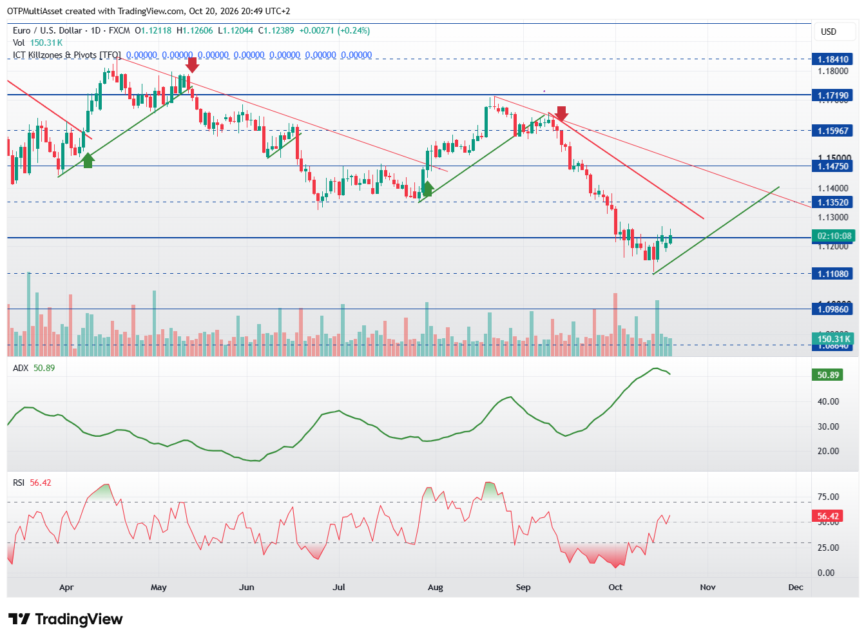The width and height of the screenshot is (866, 641).
Task: Select Jul on the time axis
Action: coord(339,587)
